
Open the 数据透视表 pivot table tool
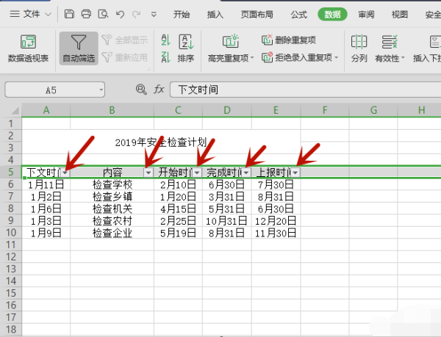tap(28, 48)
